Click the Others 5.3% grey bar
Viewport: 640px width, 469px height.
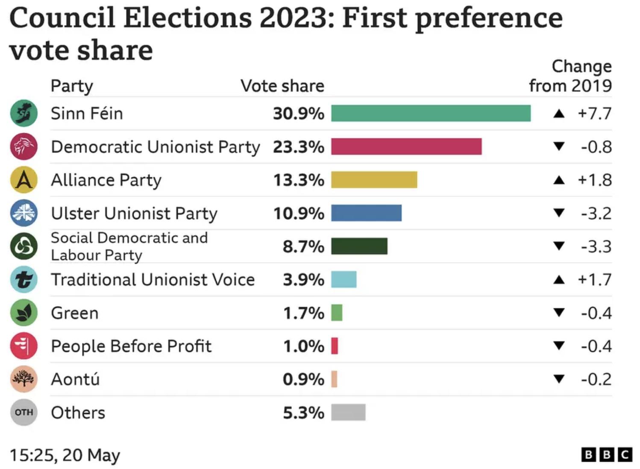click(348, 413)
